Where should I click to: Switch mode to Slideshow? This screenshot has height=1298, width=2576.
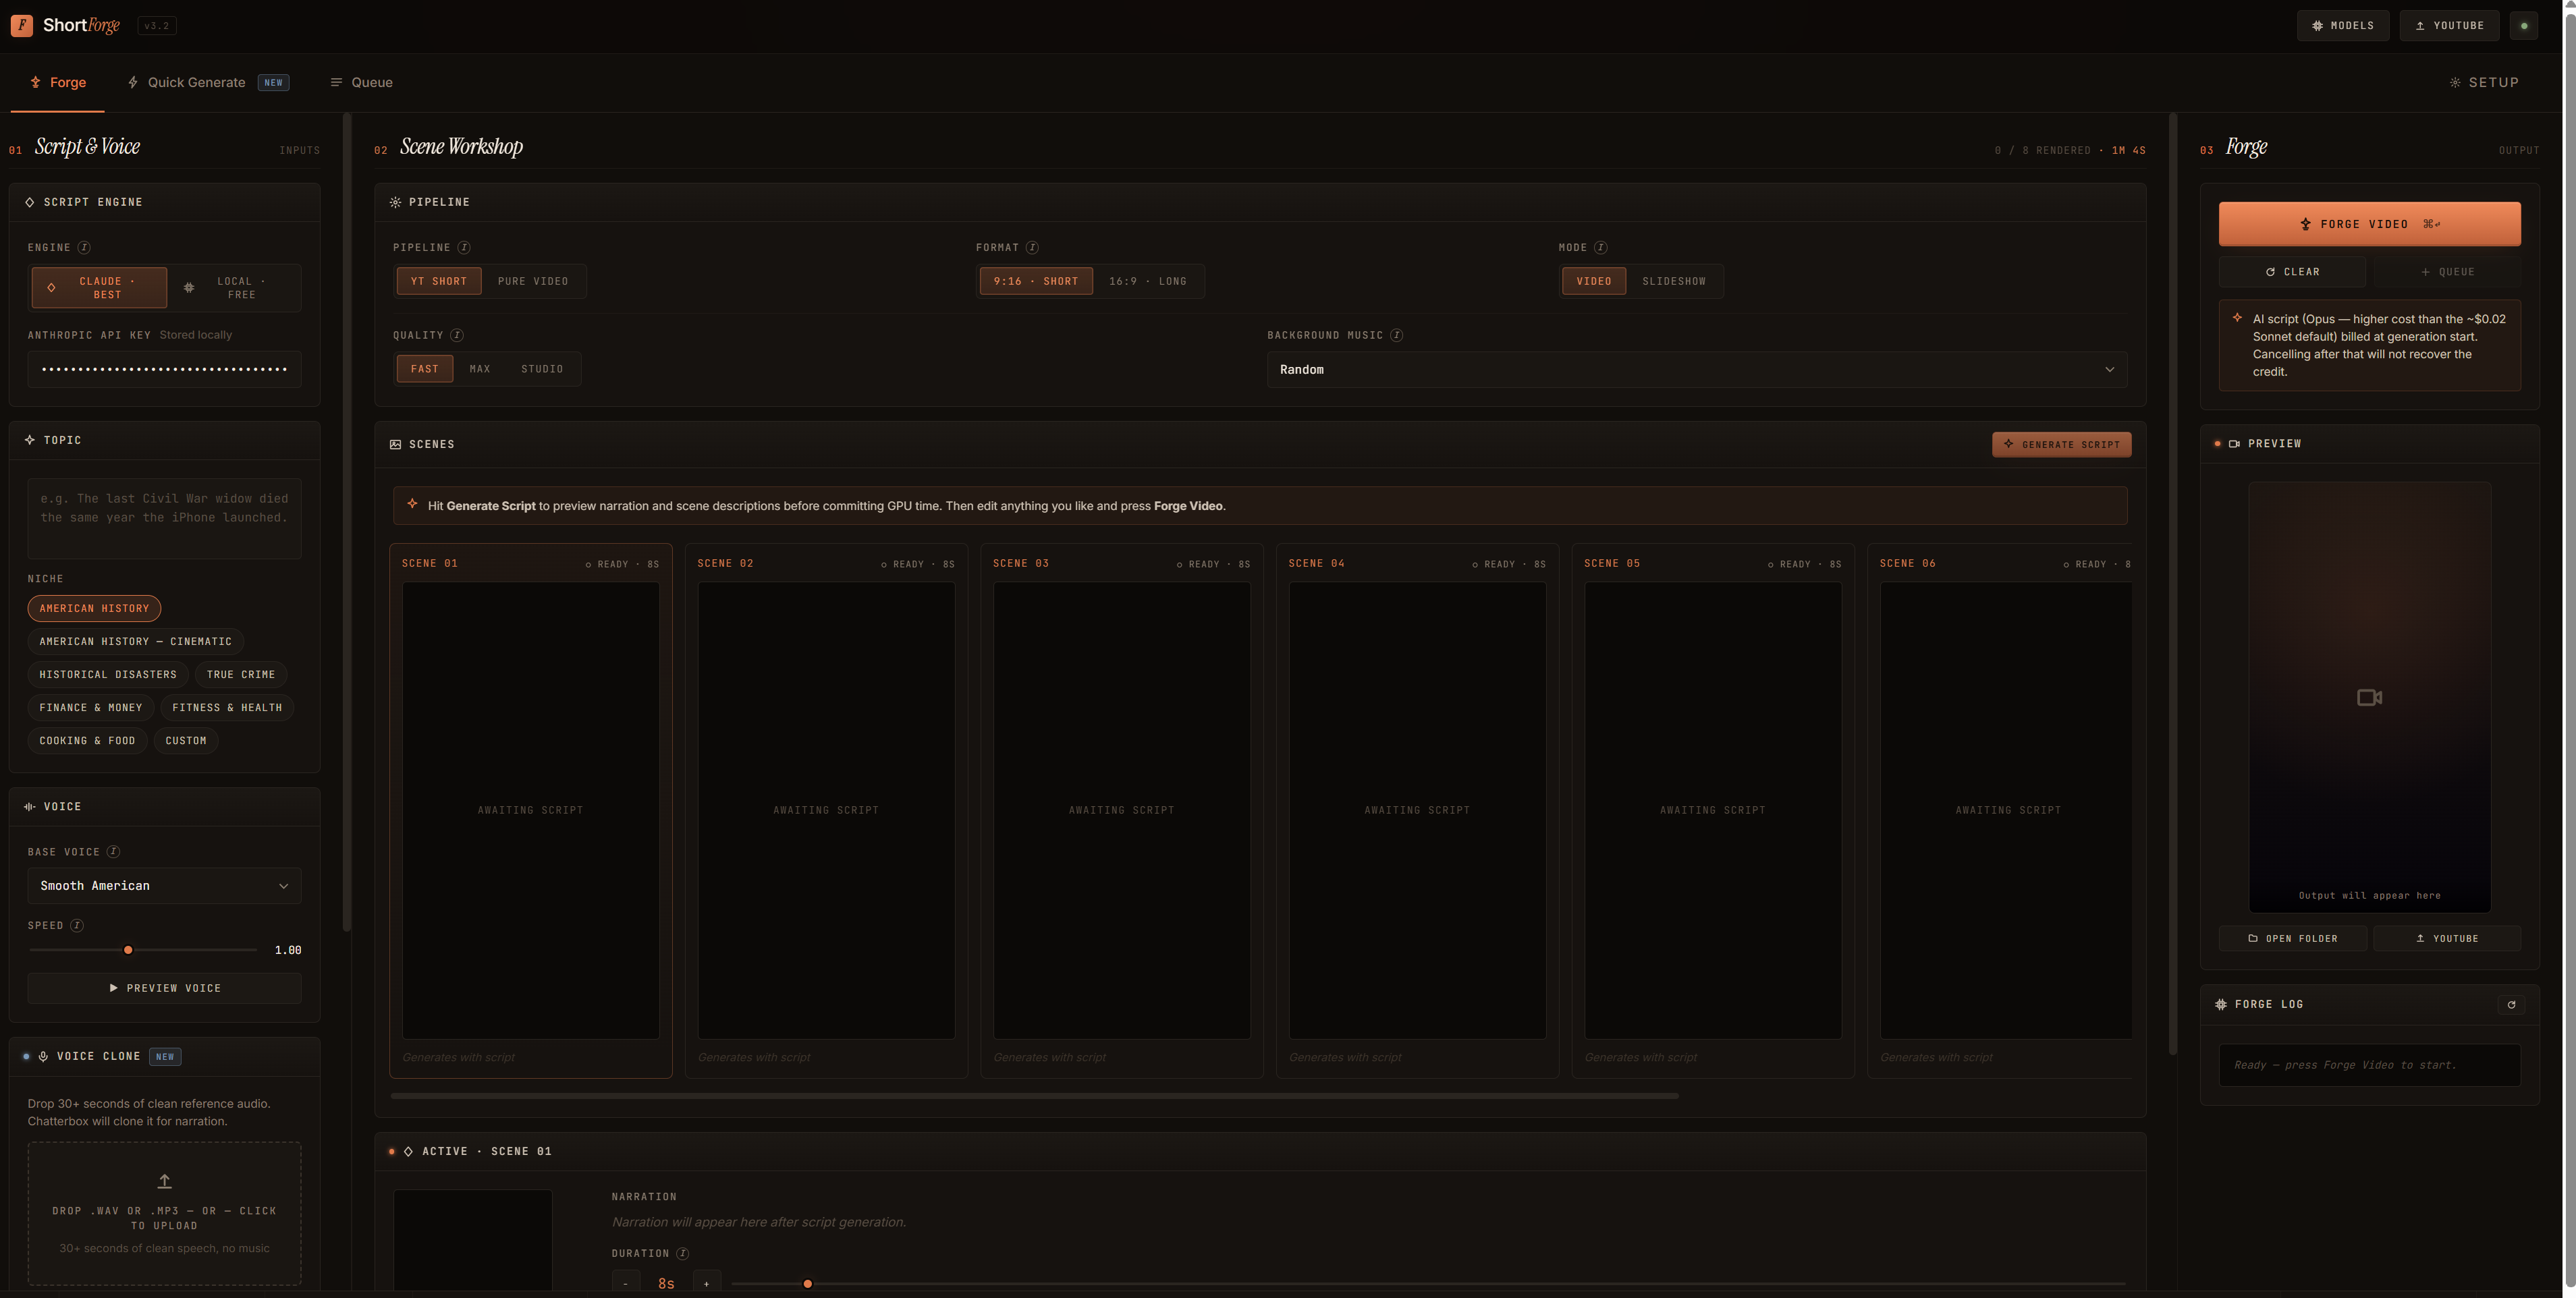click(1673, 282)
